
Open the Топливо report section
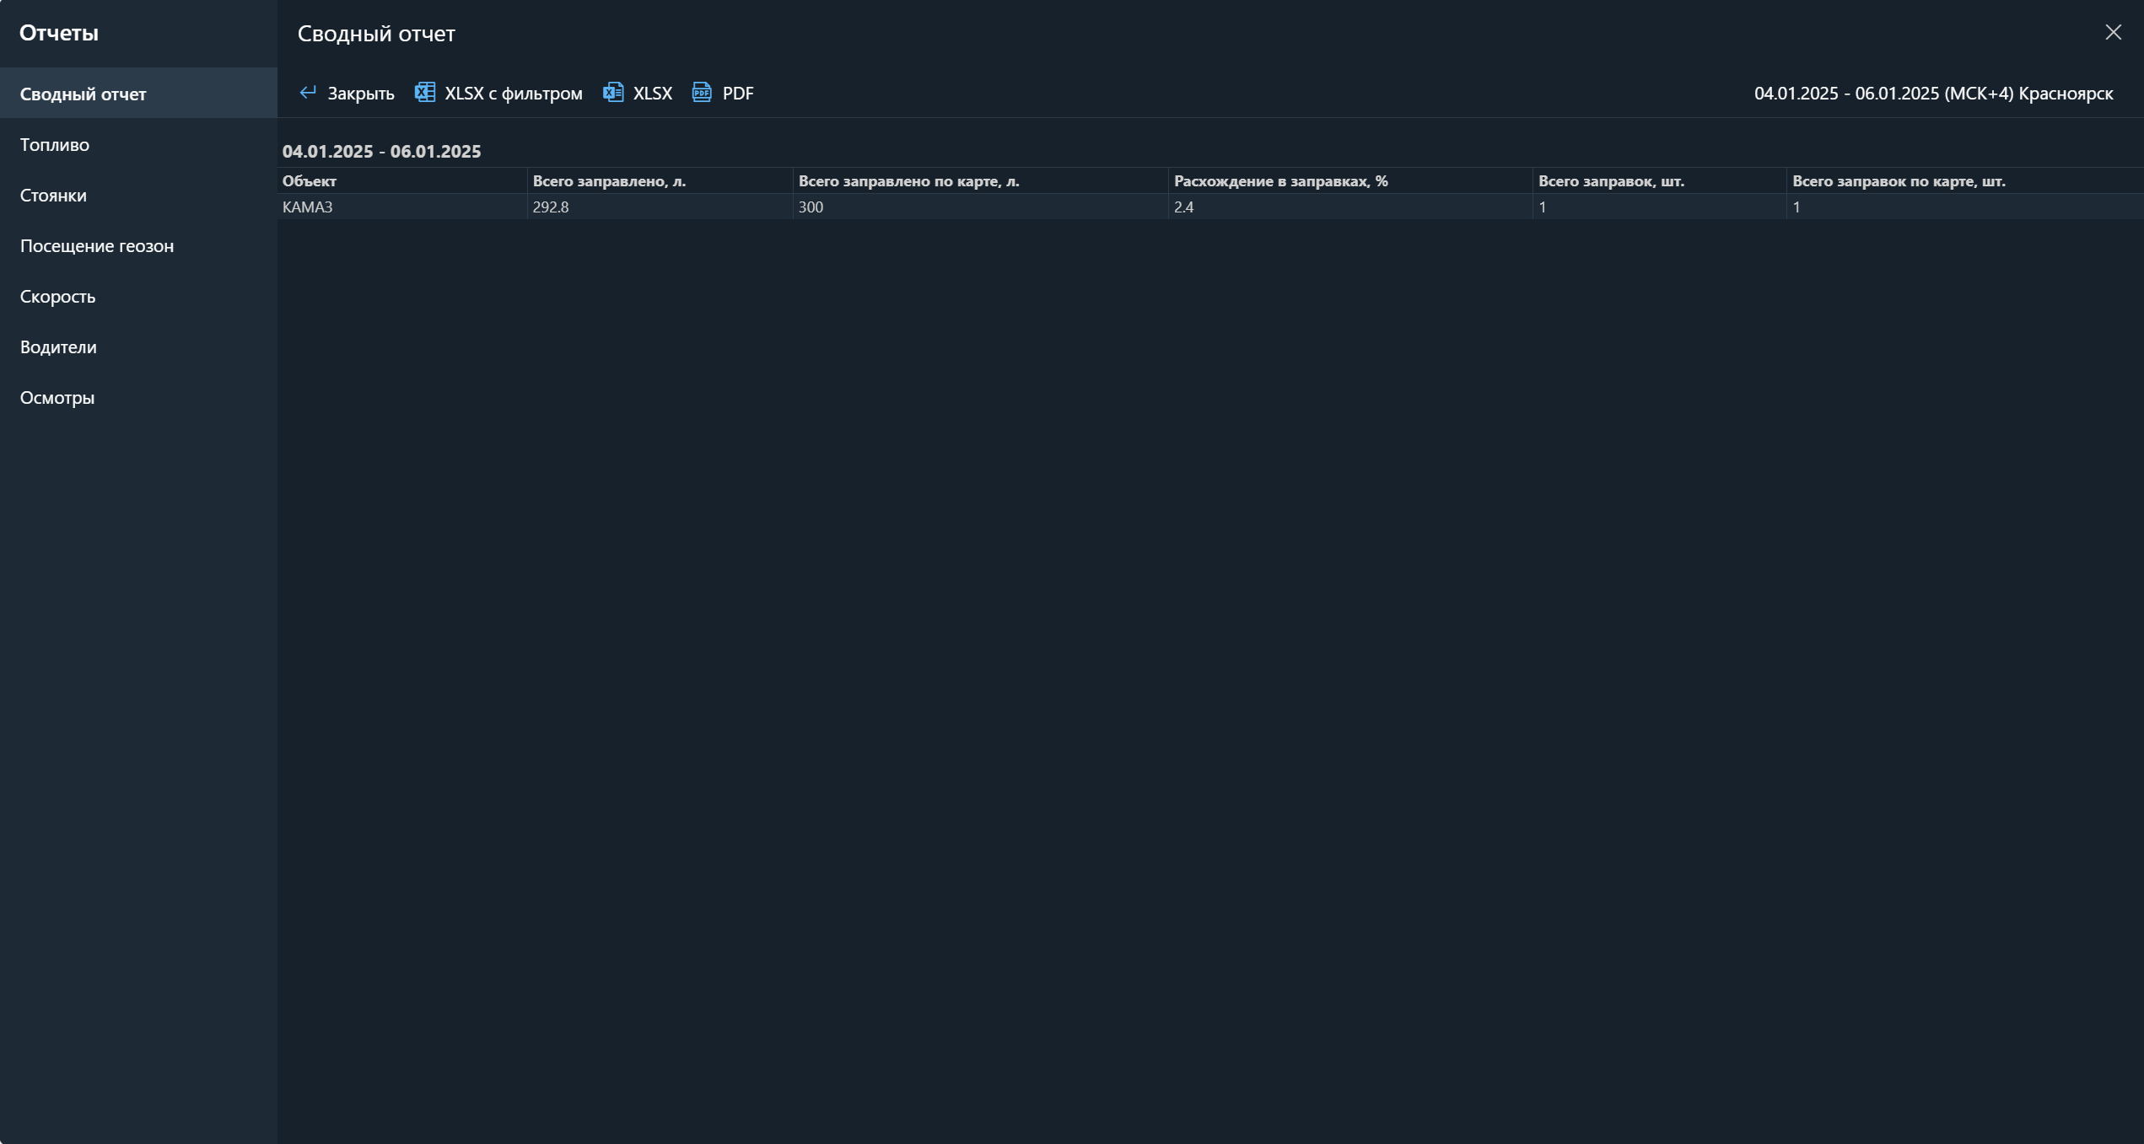click(55, 144)
